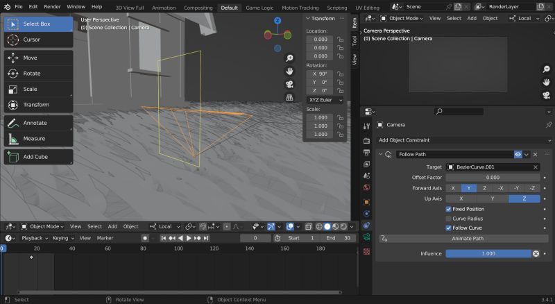
Task: Enable the Curve Radius checkbox
Action: (448, 219)
